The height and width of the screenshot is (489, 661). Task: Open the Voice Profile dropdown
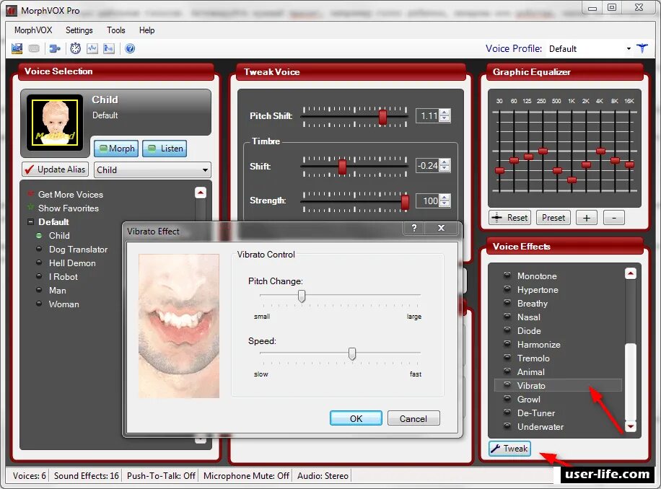(x=590, y=48)
